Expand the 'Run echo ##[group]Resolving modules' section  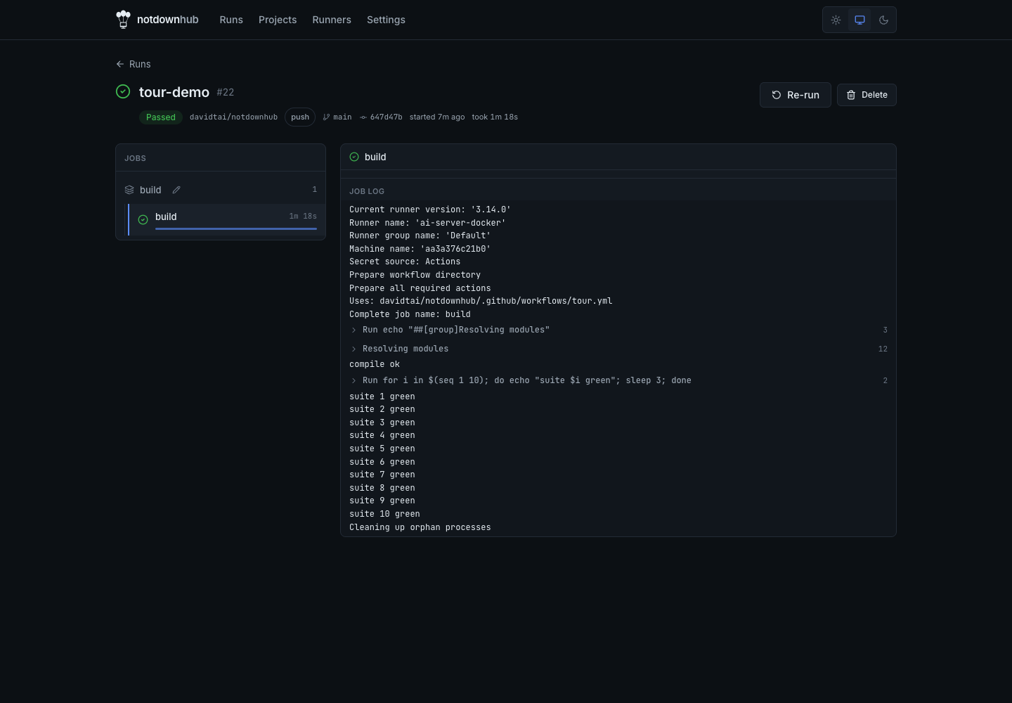pos(618,330)
